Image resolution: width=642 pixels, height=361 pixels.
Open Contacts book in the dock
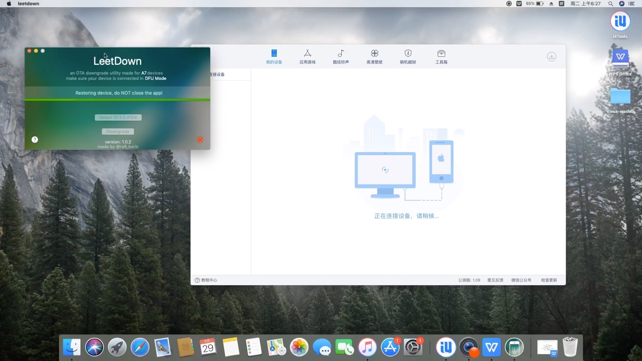(x=185, y=347)
